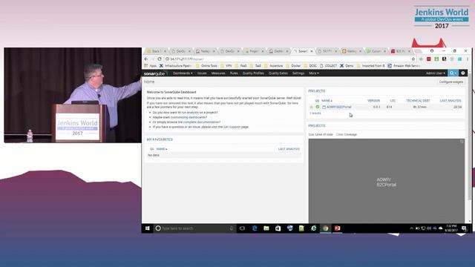Switch to the first 'Back' browser tab
475x267 pixels.
point(156,51)
